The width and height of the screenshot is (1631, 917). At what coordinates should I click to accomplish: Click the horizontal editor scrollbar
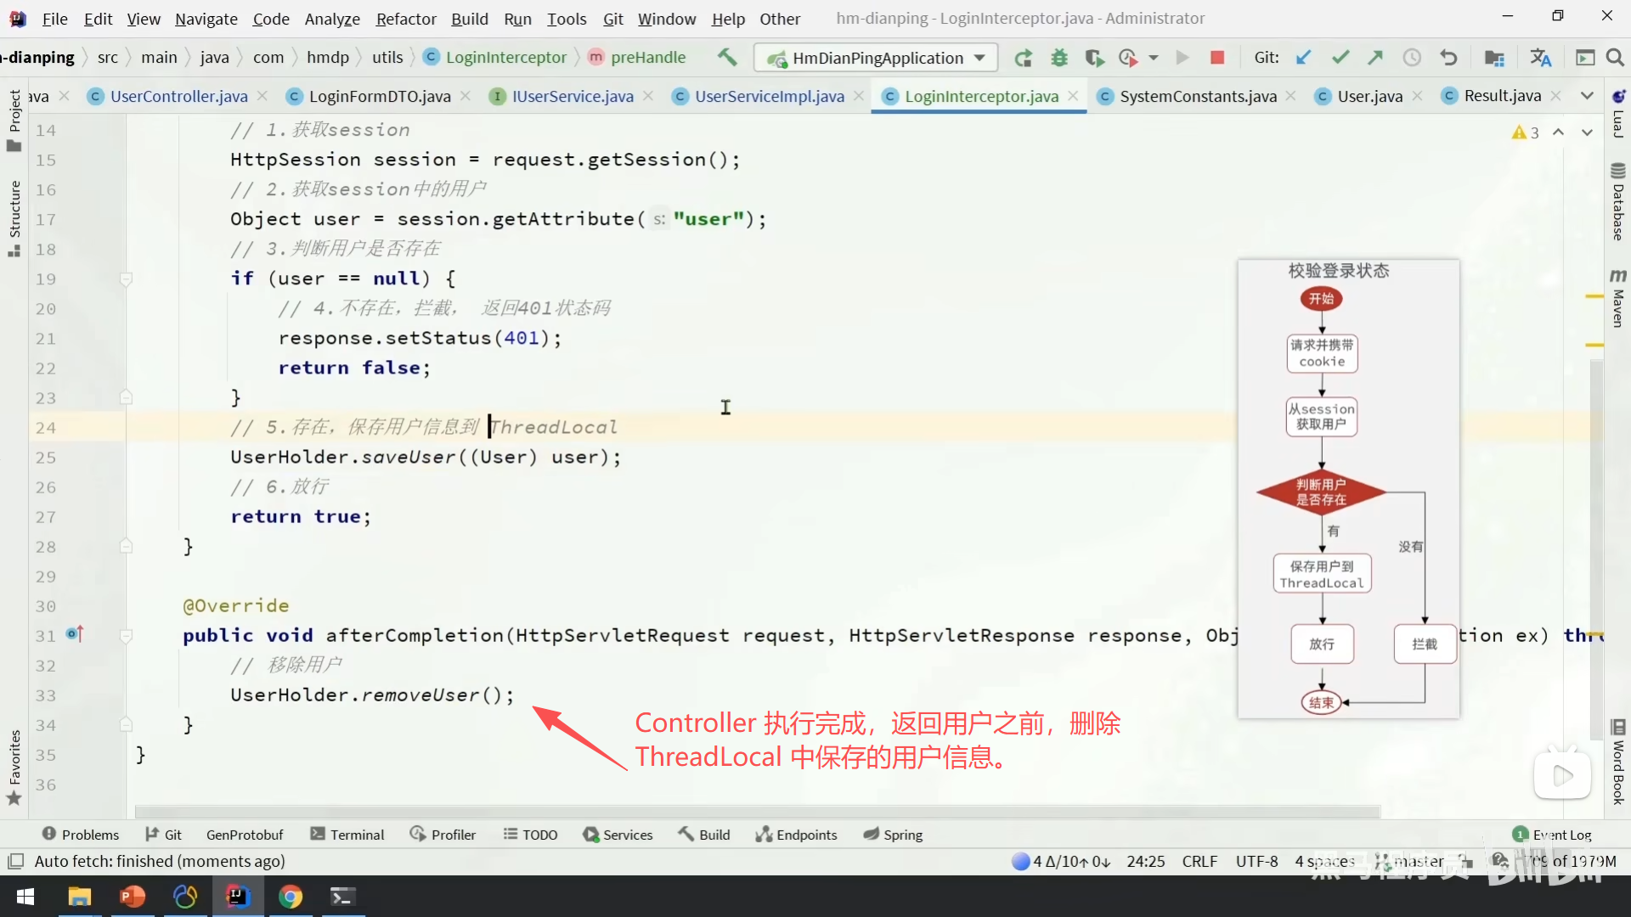pyautogui.click(x=756, y=812)
